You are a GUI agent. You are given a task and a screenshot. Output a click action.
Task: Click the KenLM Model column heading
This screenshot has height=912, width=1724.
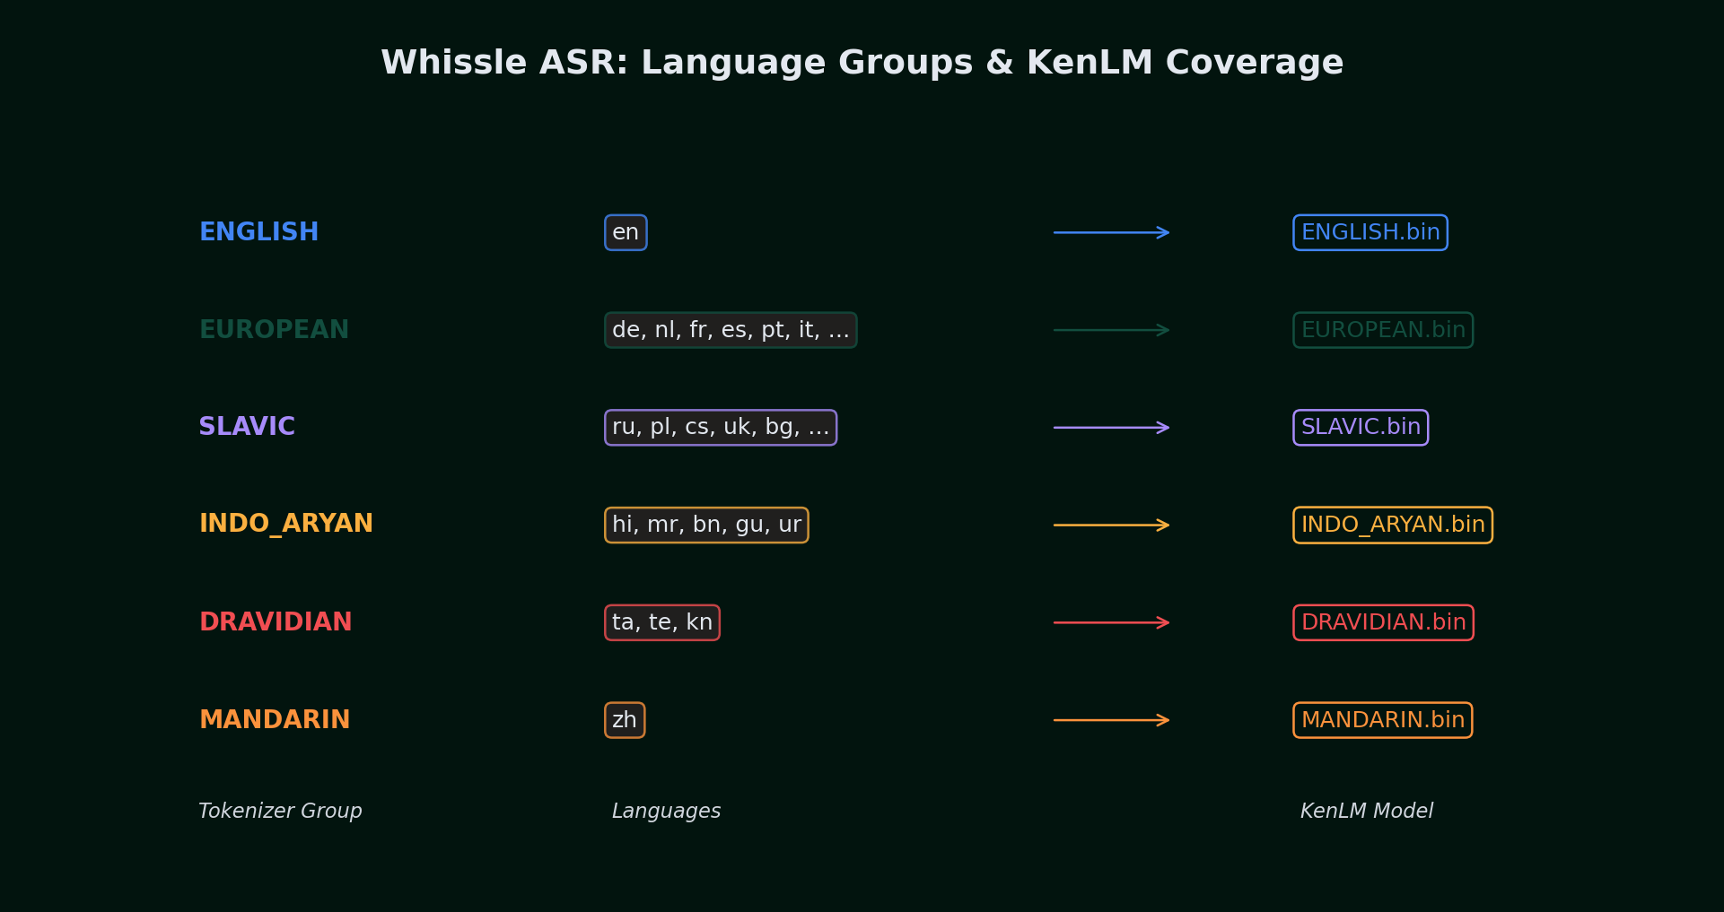coord(1367,810)
